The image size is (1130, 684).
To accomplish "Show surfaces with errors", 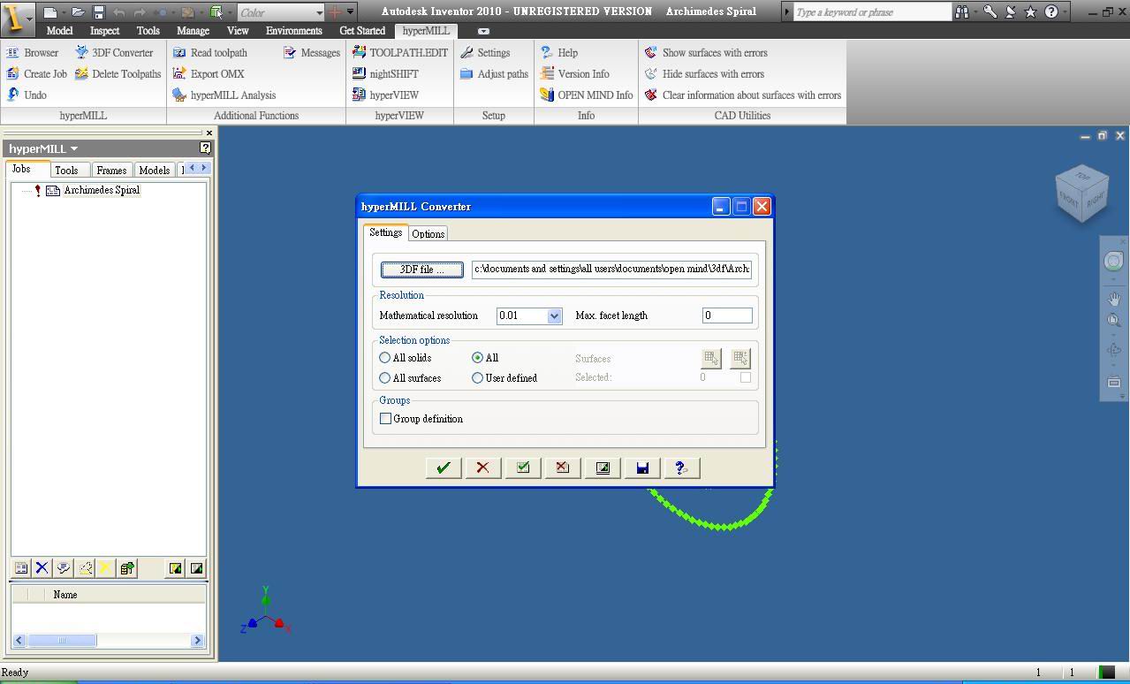I will 706,53.
